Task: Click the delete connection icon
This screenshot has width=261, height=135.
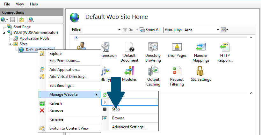Action: click(31, 20)
